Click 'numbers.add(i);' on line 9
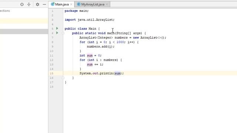Image resolution: width=237 pixels, height=133 pixels. point(100,47)
